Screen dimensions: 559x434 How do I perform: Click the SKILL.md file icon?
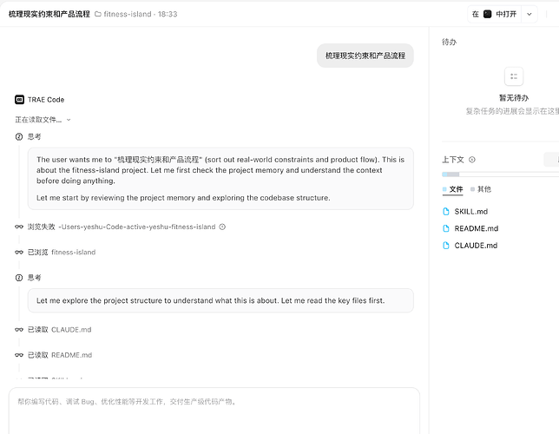click(446, 212)
